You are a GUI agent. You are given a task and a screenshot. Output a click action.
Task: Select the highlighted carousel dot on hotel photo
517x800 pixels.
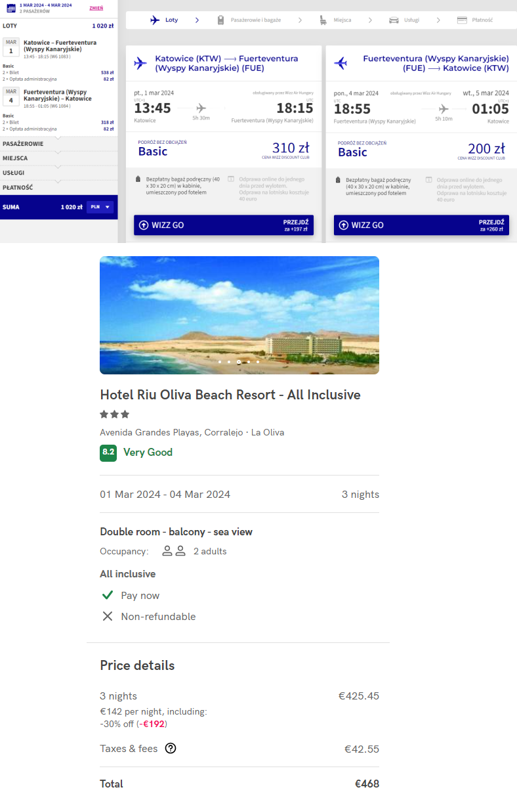click(x=239, y=362)
